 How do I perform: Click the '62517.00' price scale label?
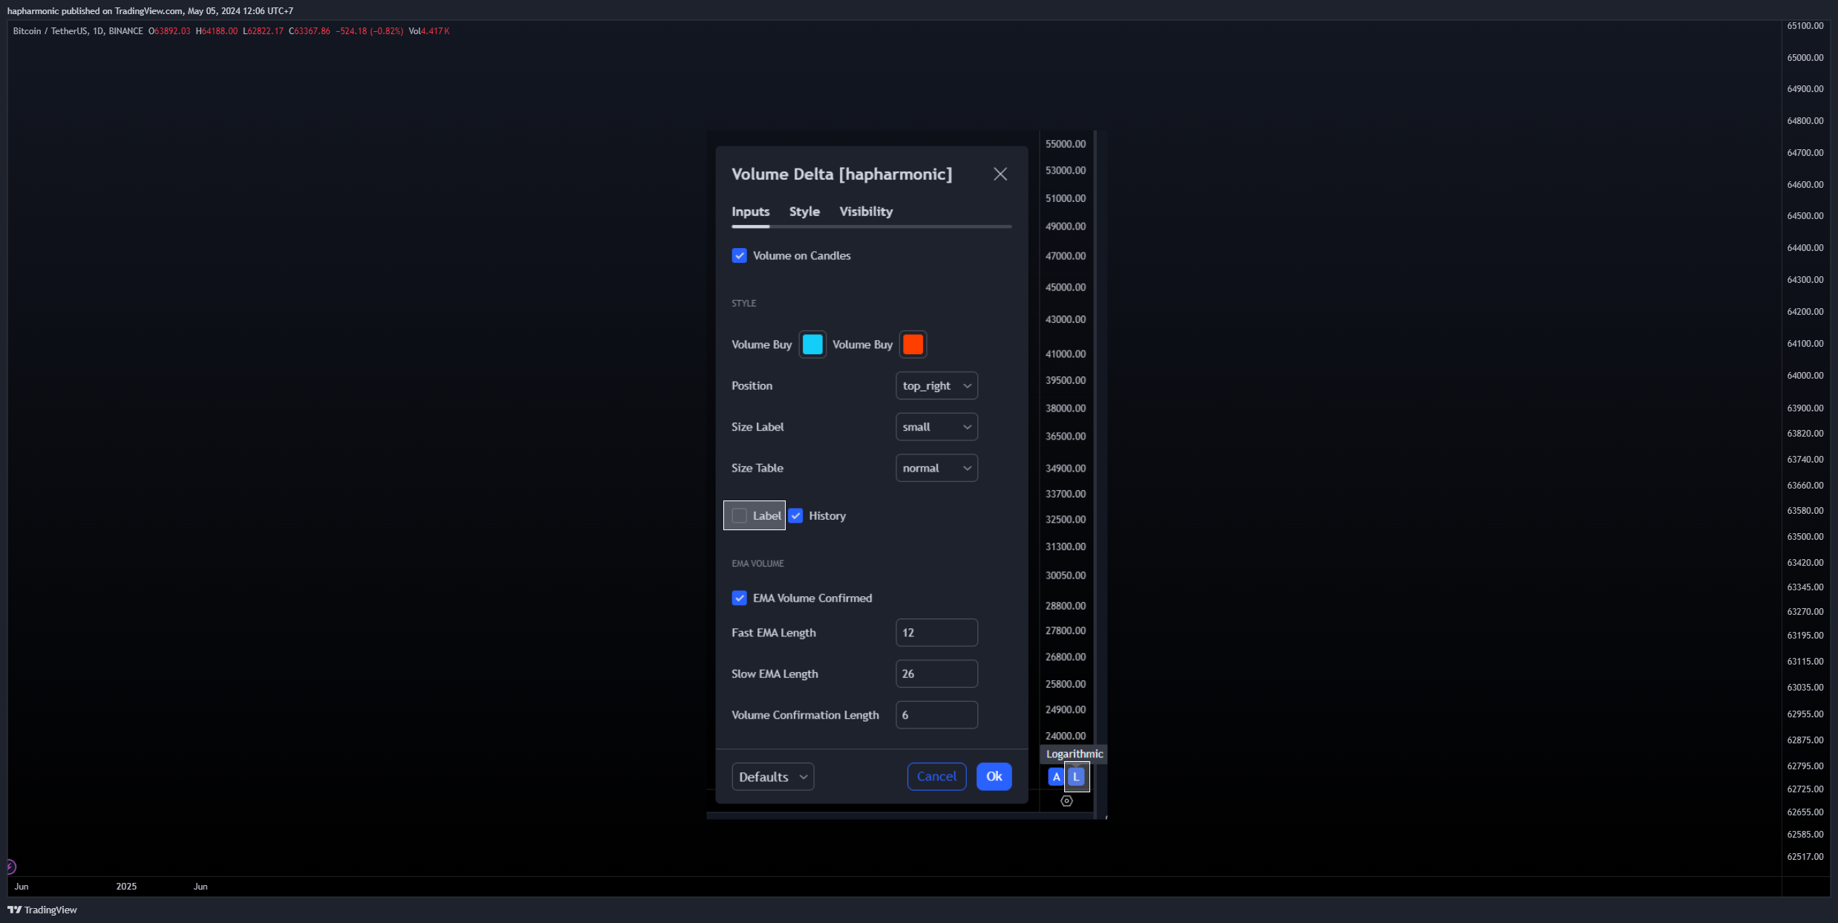click(x=1805, y=857)
